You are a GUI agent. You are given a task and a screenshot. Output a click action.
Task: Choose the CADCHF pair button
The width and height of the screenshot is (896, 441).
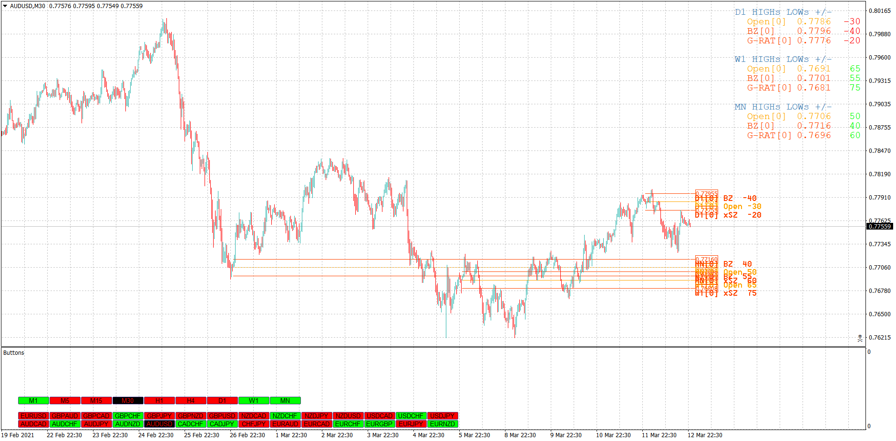coord(191,424)
